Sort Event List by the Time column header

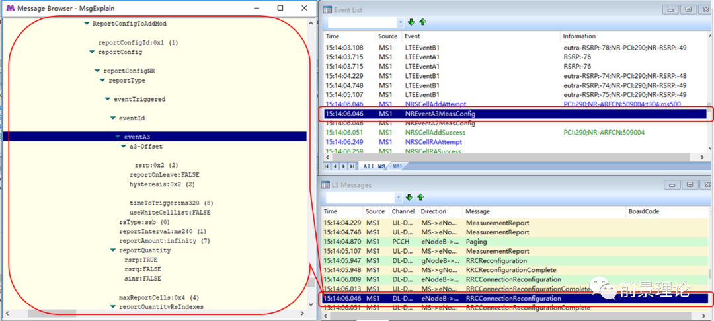(x=350, y=36)
